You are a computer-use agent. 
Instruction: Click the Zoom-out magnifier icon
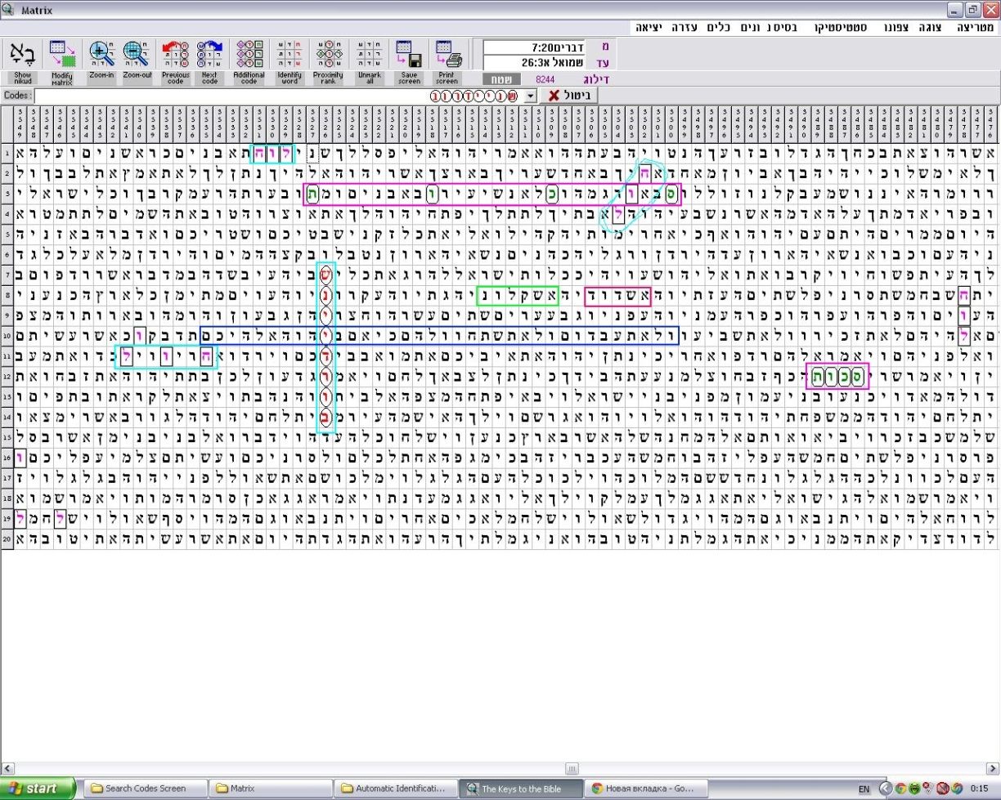pos(137,55)
